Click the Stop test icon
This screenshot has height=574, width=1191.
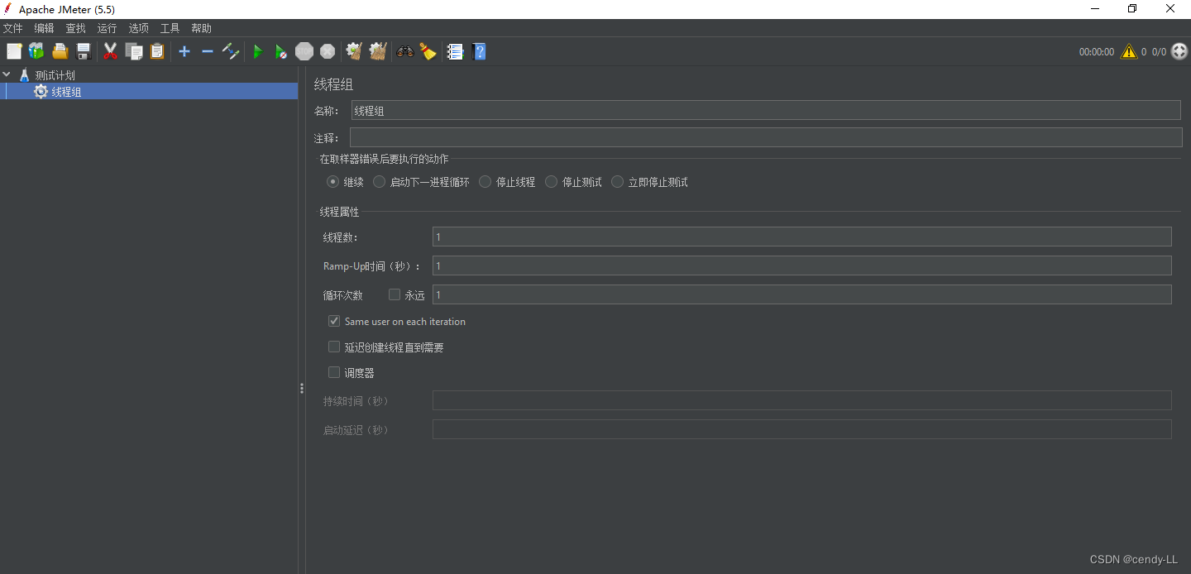(304, 51)
